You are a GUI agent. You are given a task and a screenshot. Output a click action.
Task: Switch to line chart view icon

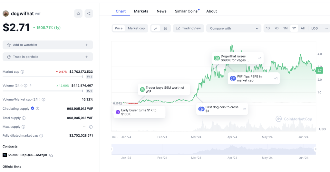[156, 28]
